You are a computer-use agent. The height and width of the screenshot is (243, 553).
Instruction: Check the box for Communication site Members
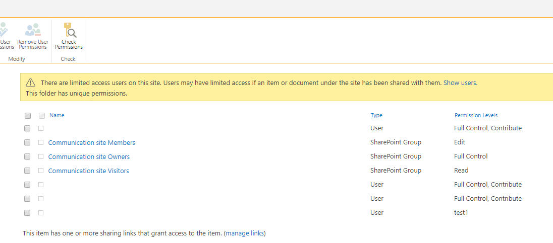click(x=27, y=142)
